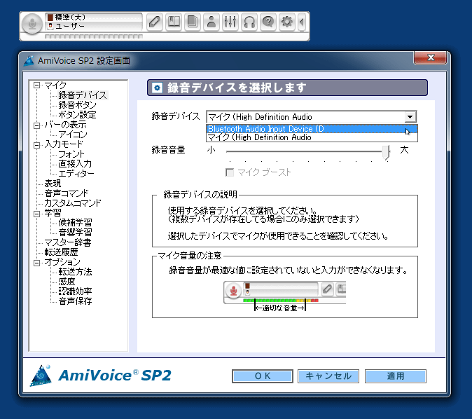Click OK button
Viewport: 472px width, 419px height.
point(263,376)
